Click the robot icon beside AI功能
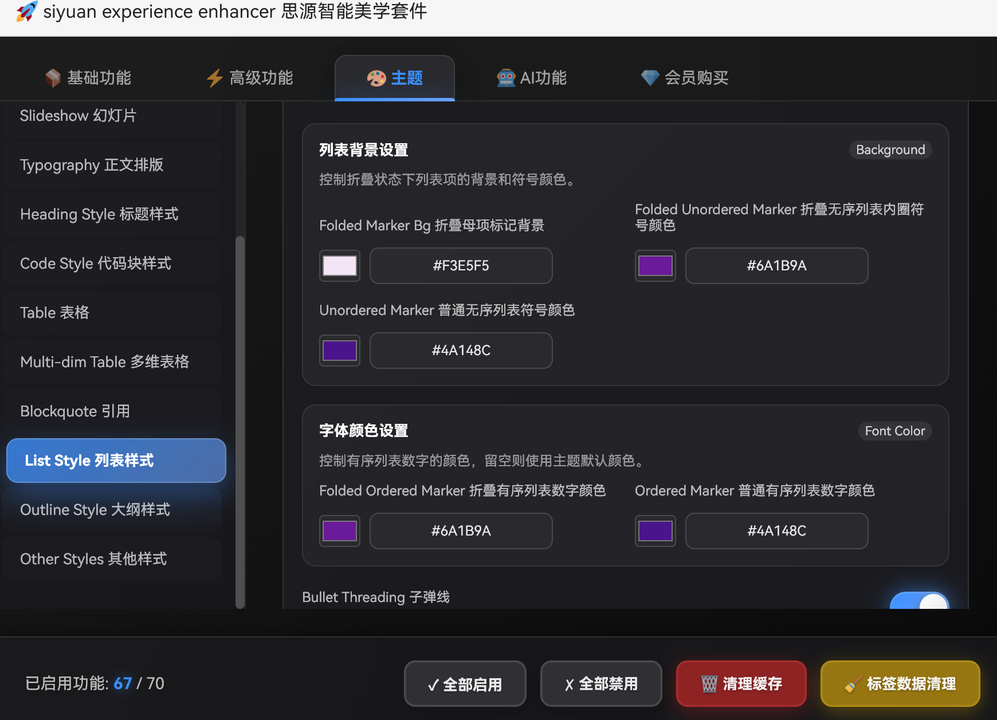The image size is (997, 720). coord(506,78)
